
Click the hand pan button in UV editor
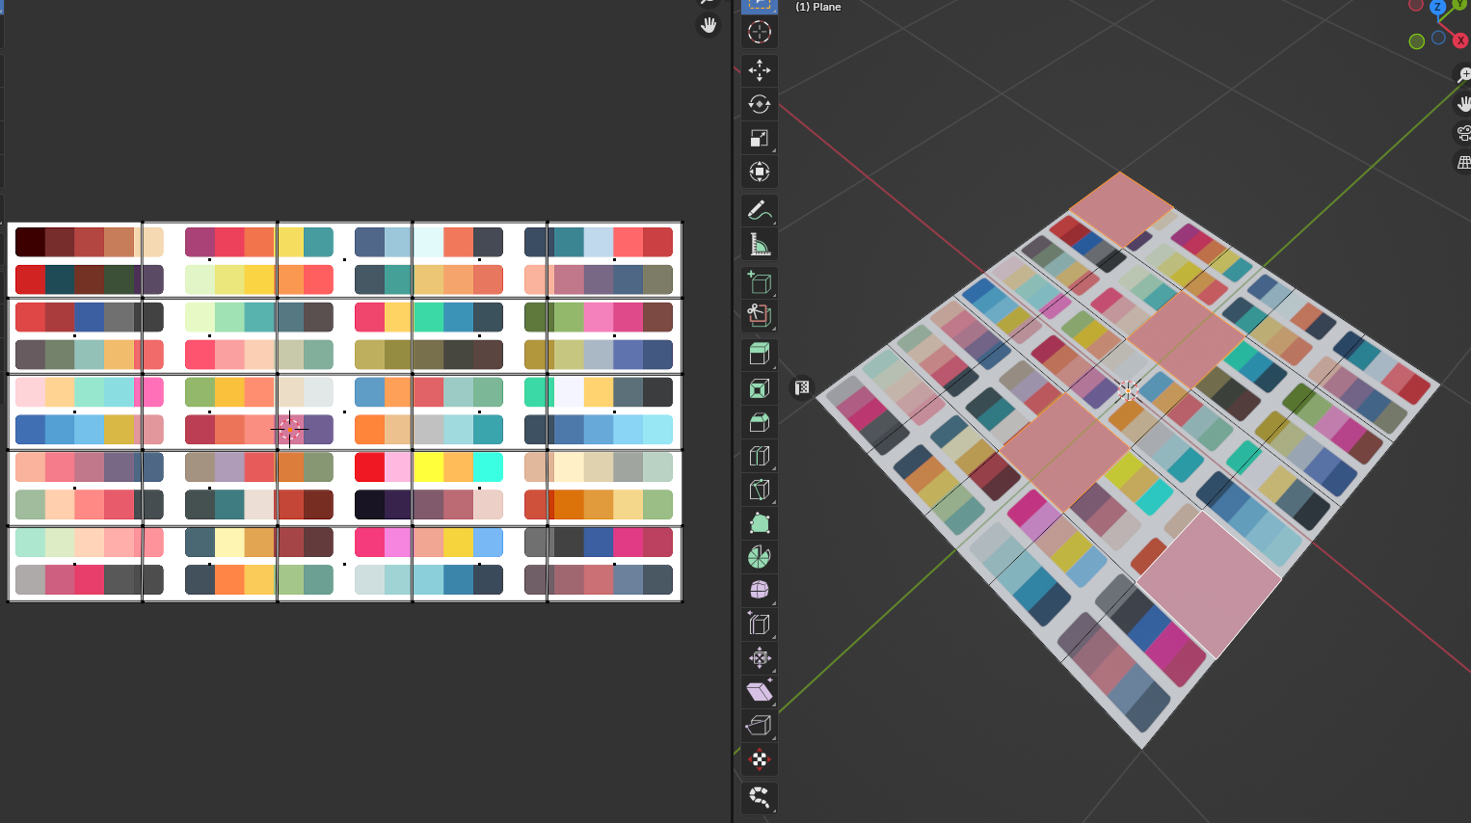(709, 25)
